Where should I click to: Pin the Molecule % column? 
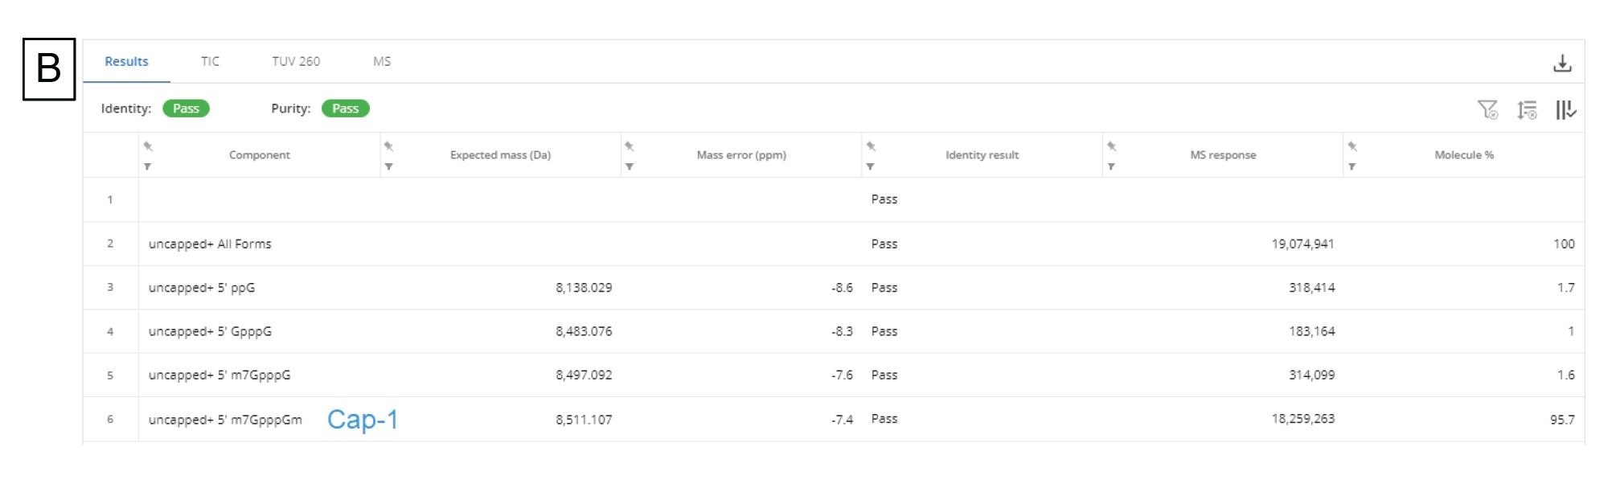click(1352, 146)
